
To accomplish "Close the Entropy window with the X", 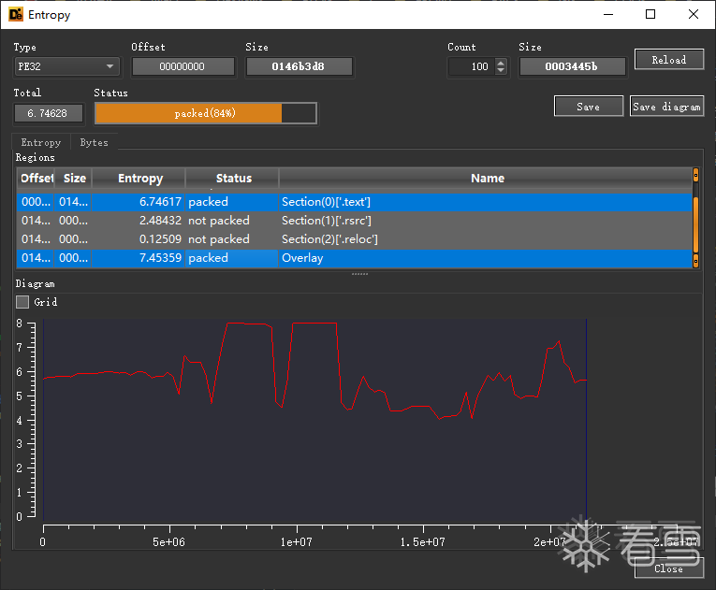I will click(x=694, y=15).
